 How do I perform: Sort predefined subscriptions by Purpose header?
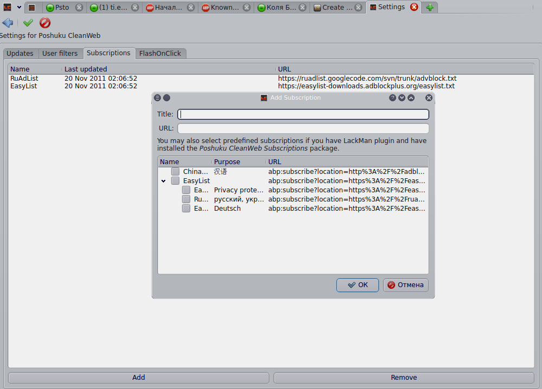click(x=239, y=161)
